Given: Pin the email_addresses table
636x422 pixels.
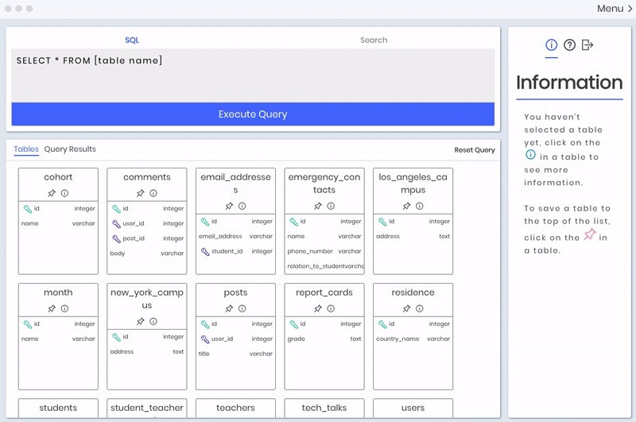Looking at the screenshot, I should point(229,206).
